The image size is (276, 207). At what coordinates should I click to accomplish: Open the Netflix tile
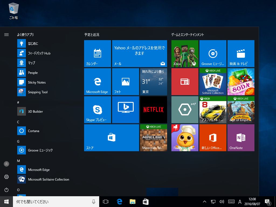click(x=153, y=110)
